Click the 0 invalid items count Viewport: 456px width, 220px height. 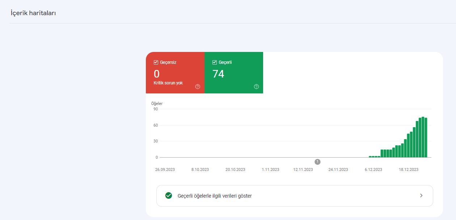(x=157, y=74)
